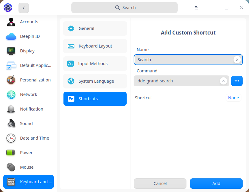Open the General keyboard settings
249x192 pixels.
95,28
